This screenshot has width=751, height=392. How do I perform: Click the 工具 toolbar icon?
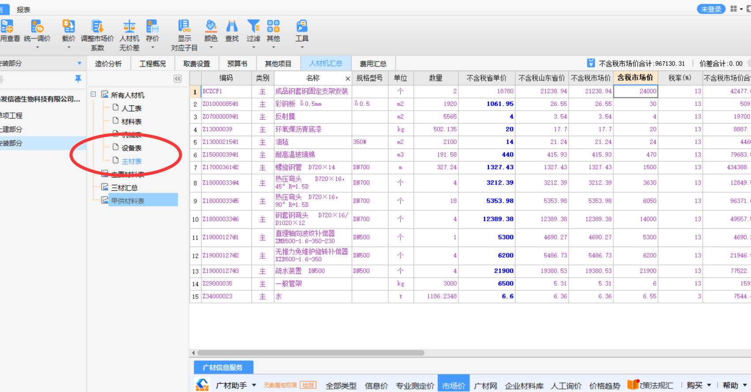[x=302, y=26]
